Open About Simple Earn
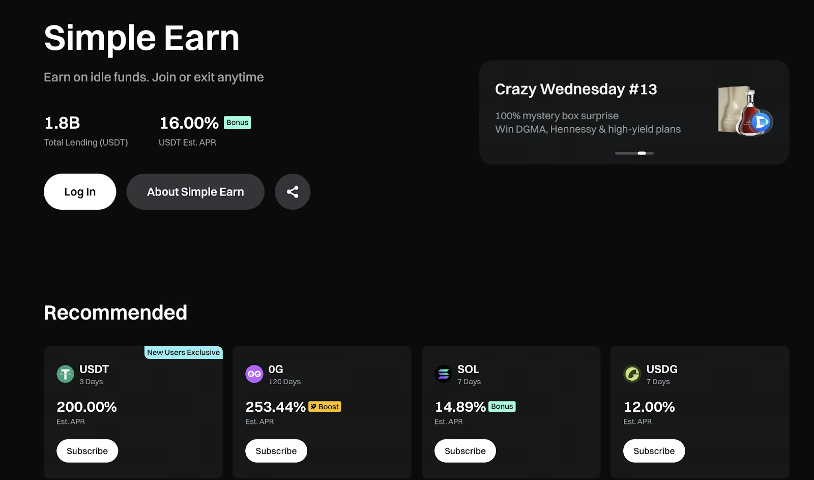This screenshot has height=480, width=814. click(195, 192)
